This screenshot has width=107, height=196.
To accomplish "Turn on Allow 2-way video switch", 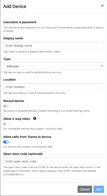I will coord(6,124).
